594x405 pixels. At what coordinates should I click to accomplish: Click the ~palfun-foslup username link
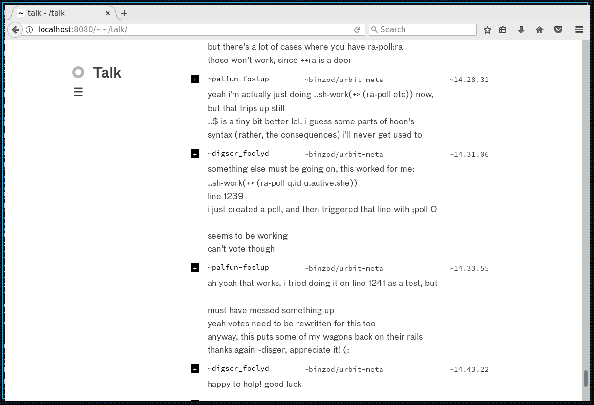[239, 79]
